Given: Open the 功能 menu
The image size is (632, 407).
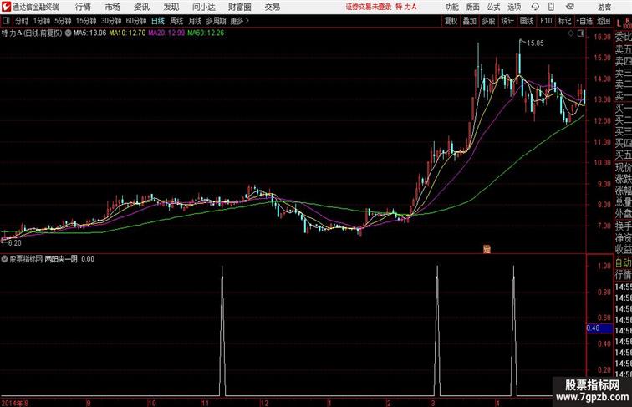Looking at the screenshot, I should click(452, 7).
